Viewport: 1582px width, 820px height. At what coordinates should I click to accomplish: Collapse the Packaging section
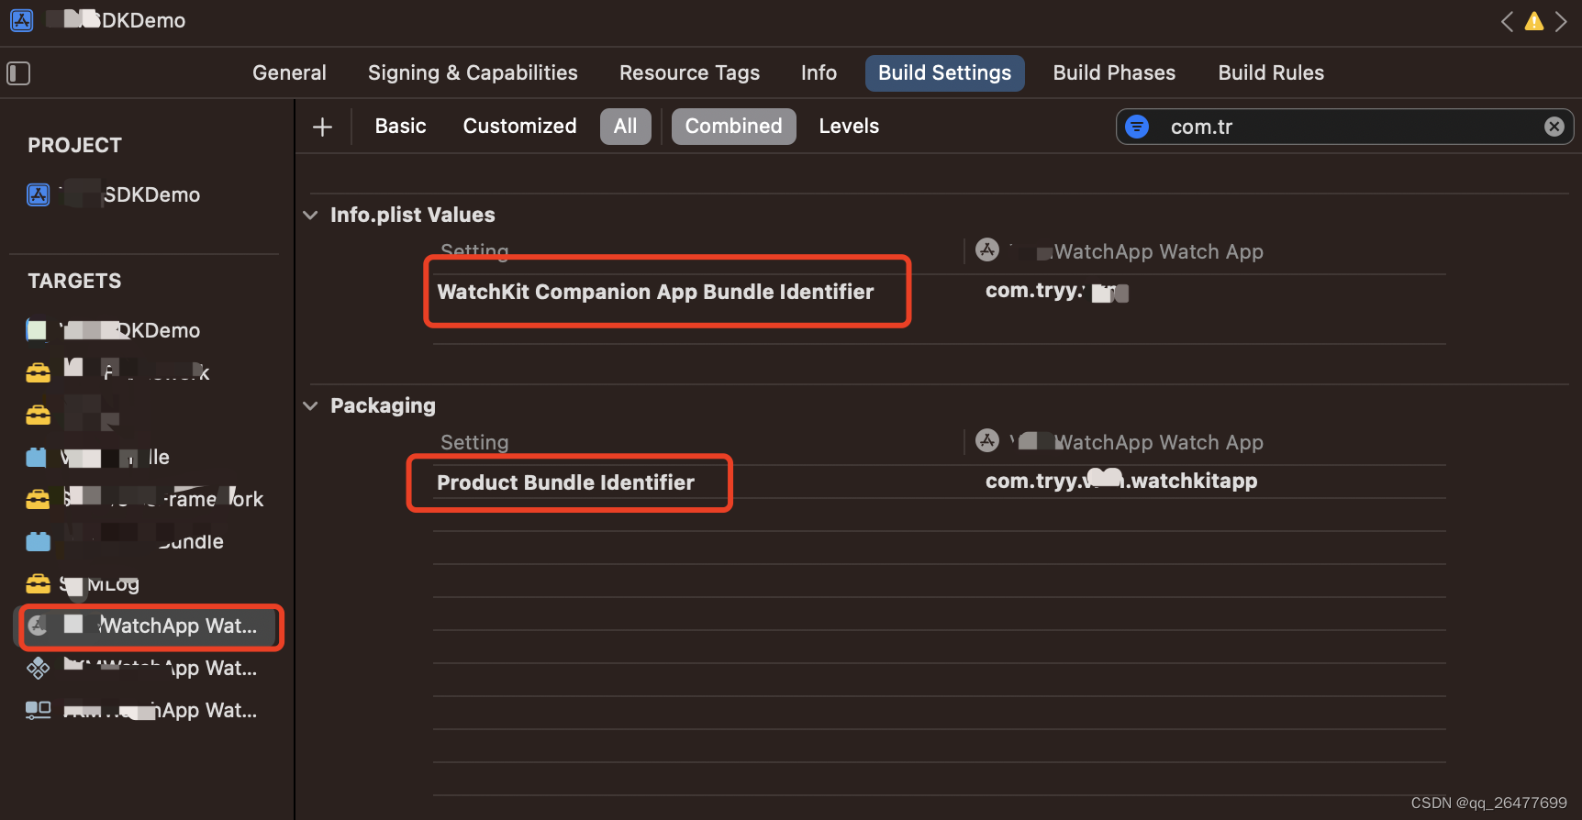point(310,405)
